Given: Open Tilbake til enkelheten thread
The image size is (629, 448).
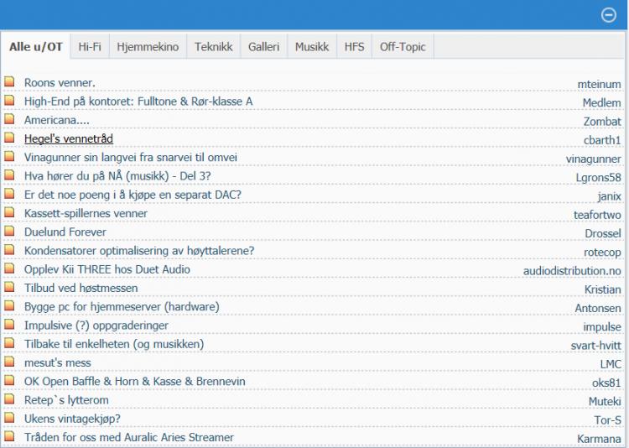Looking at the screenshot, I should click(114, 344).
